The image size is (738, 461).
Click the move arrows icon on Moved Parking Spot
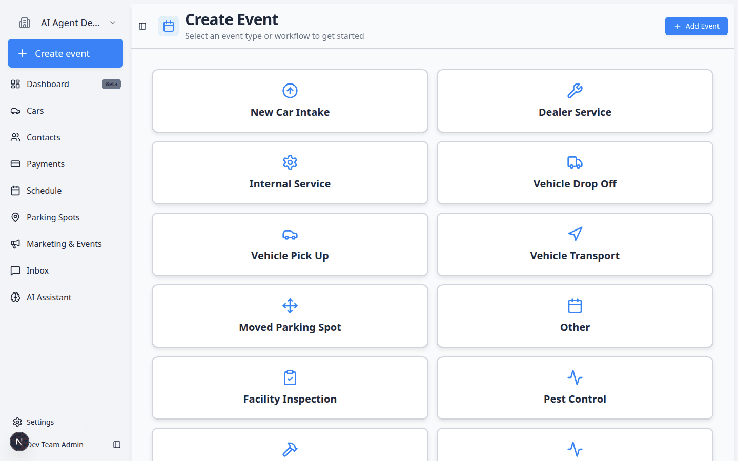click(290, 306)
